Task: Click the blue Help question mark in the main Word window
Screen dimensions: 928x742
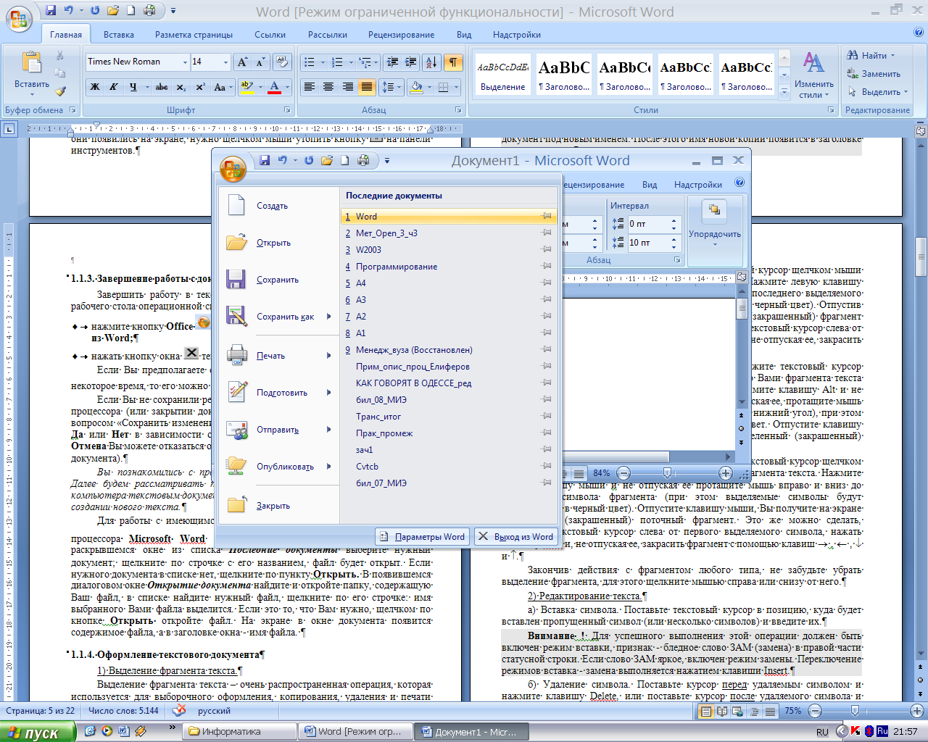Action: point(918,33)
